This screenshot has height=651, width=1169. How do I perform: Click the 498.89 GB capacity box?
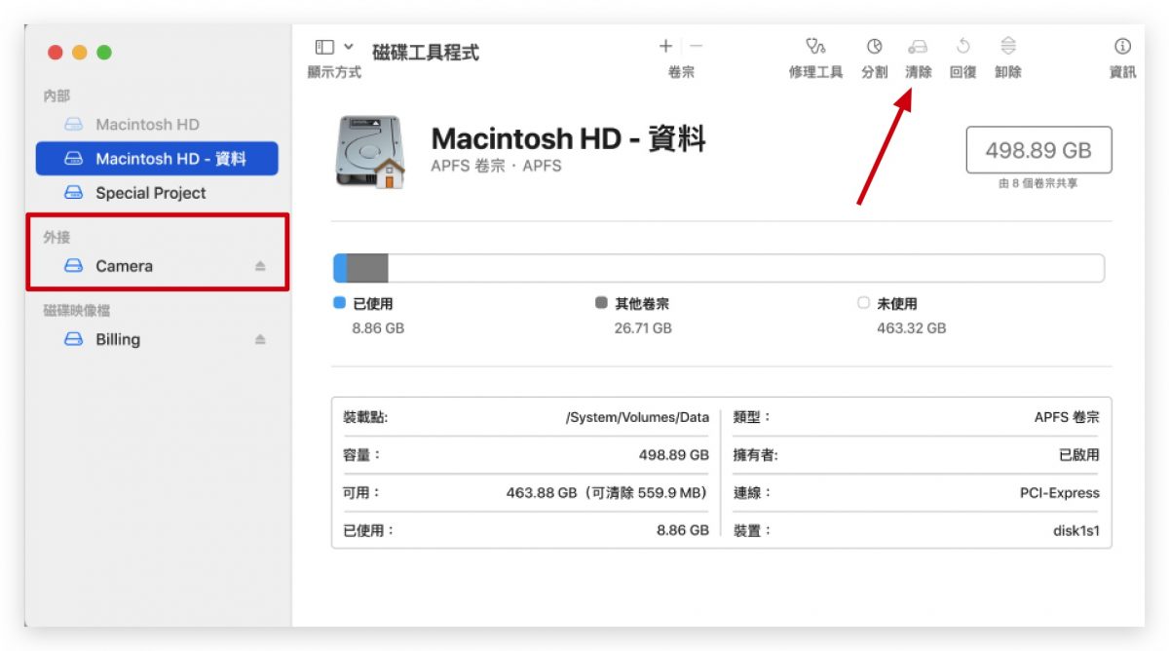pyautogui.click(x=1038, y=150)
